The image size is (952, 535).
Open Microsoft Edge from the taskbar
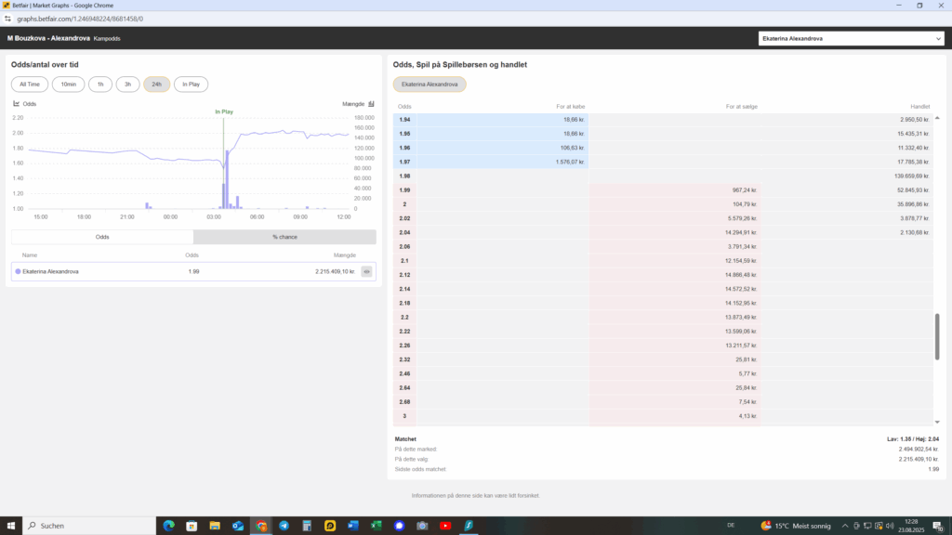[168, 525]
